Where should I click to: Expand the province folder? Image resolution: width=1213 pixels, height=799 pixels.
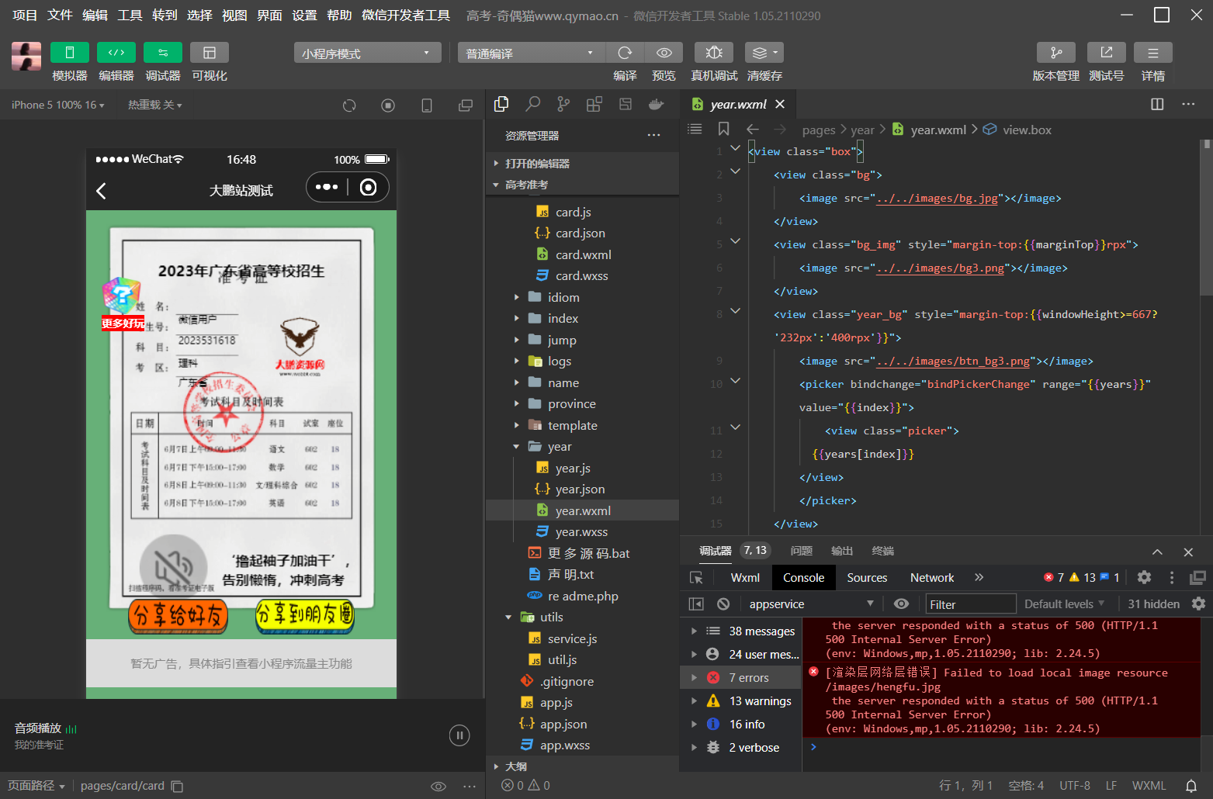coord(571,404)
